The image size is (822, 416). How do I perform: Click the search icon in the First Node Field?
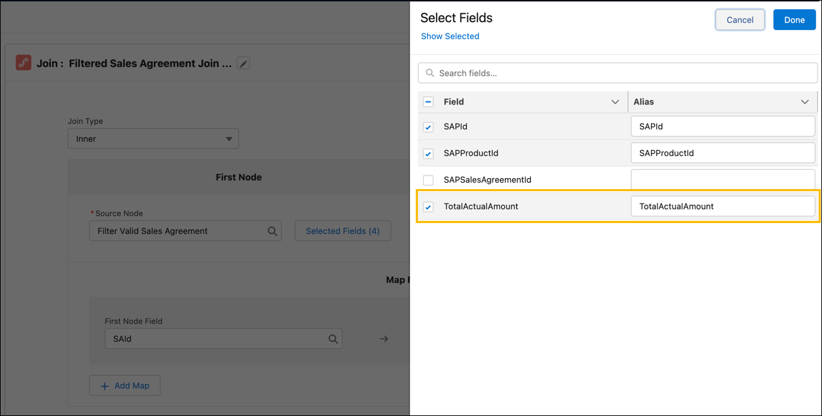333,339
